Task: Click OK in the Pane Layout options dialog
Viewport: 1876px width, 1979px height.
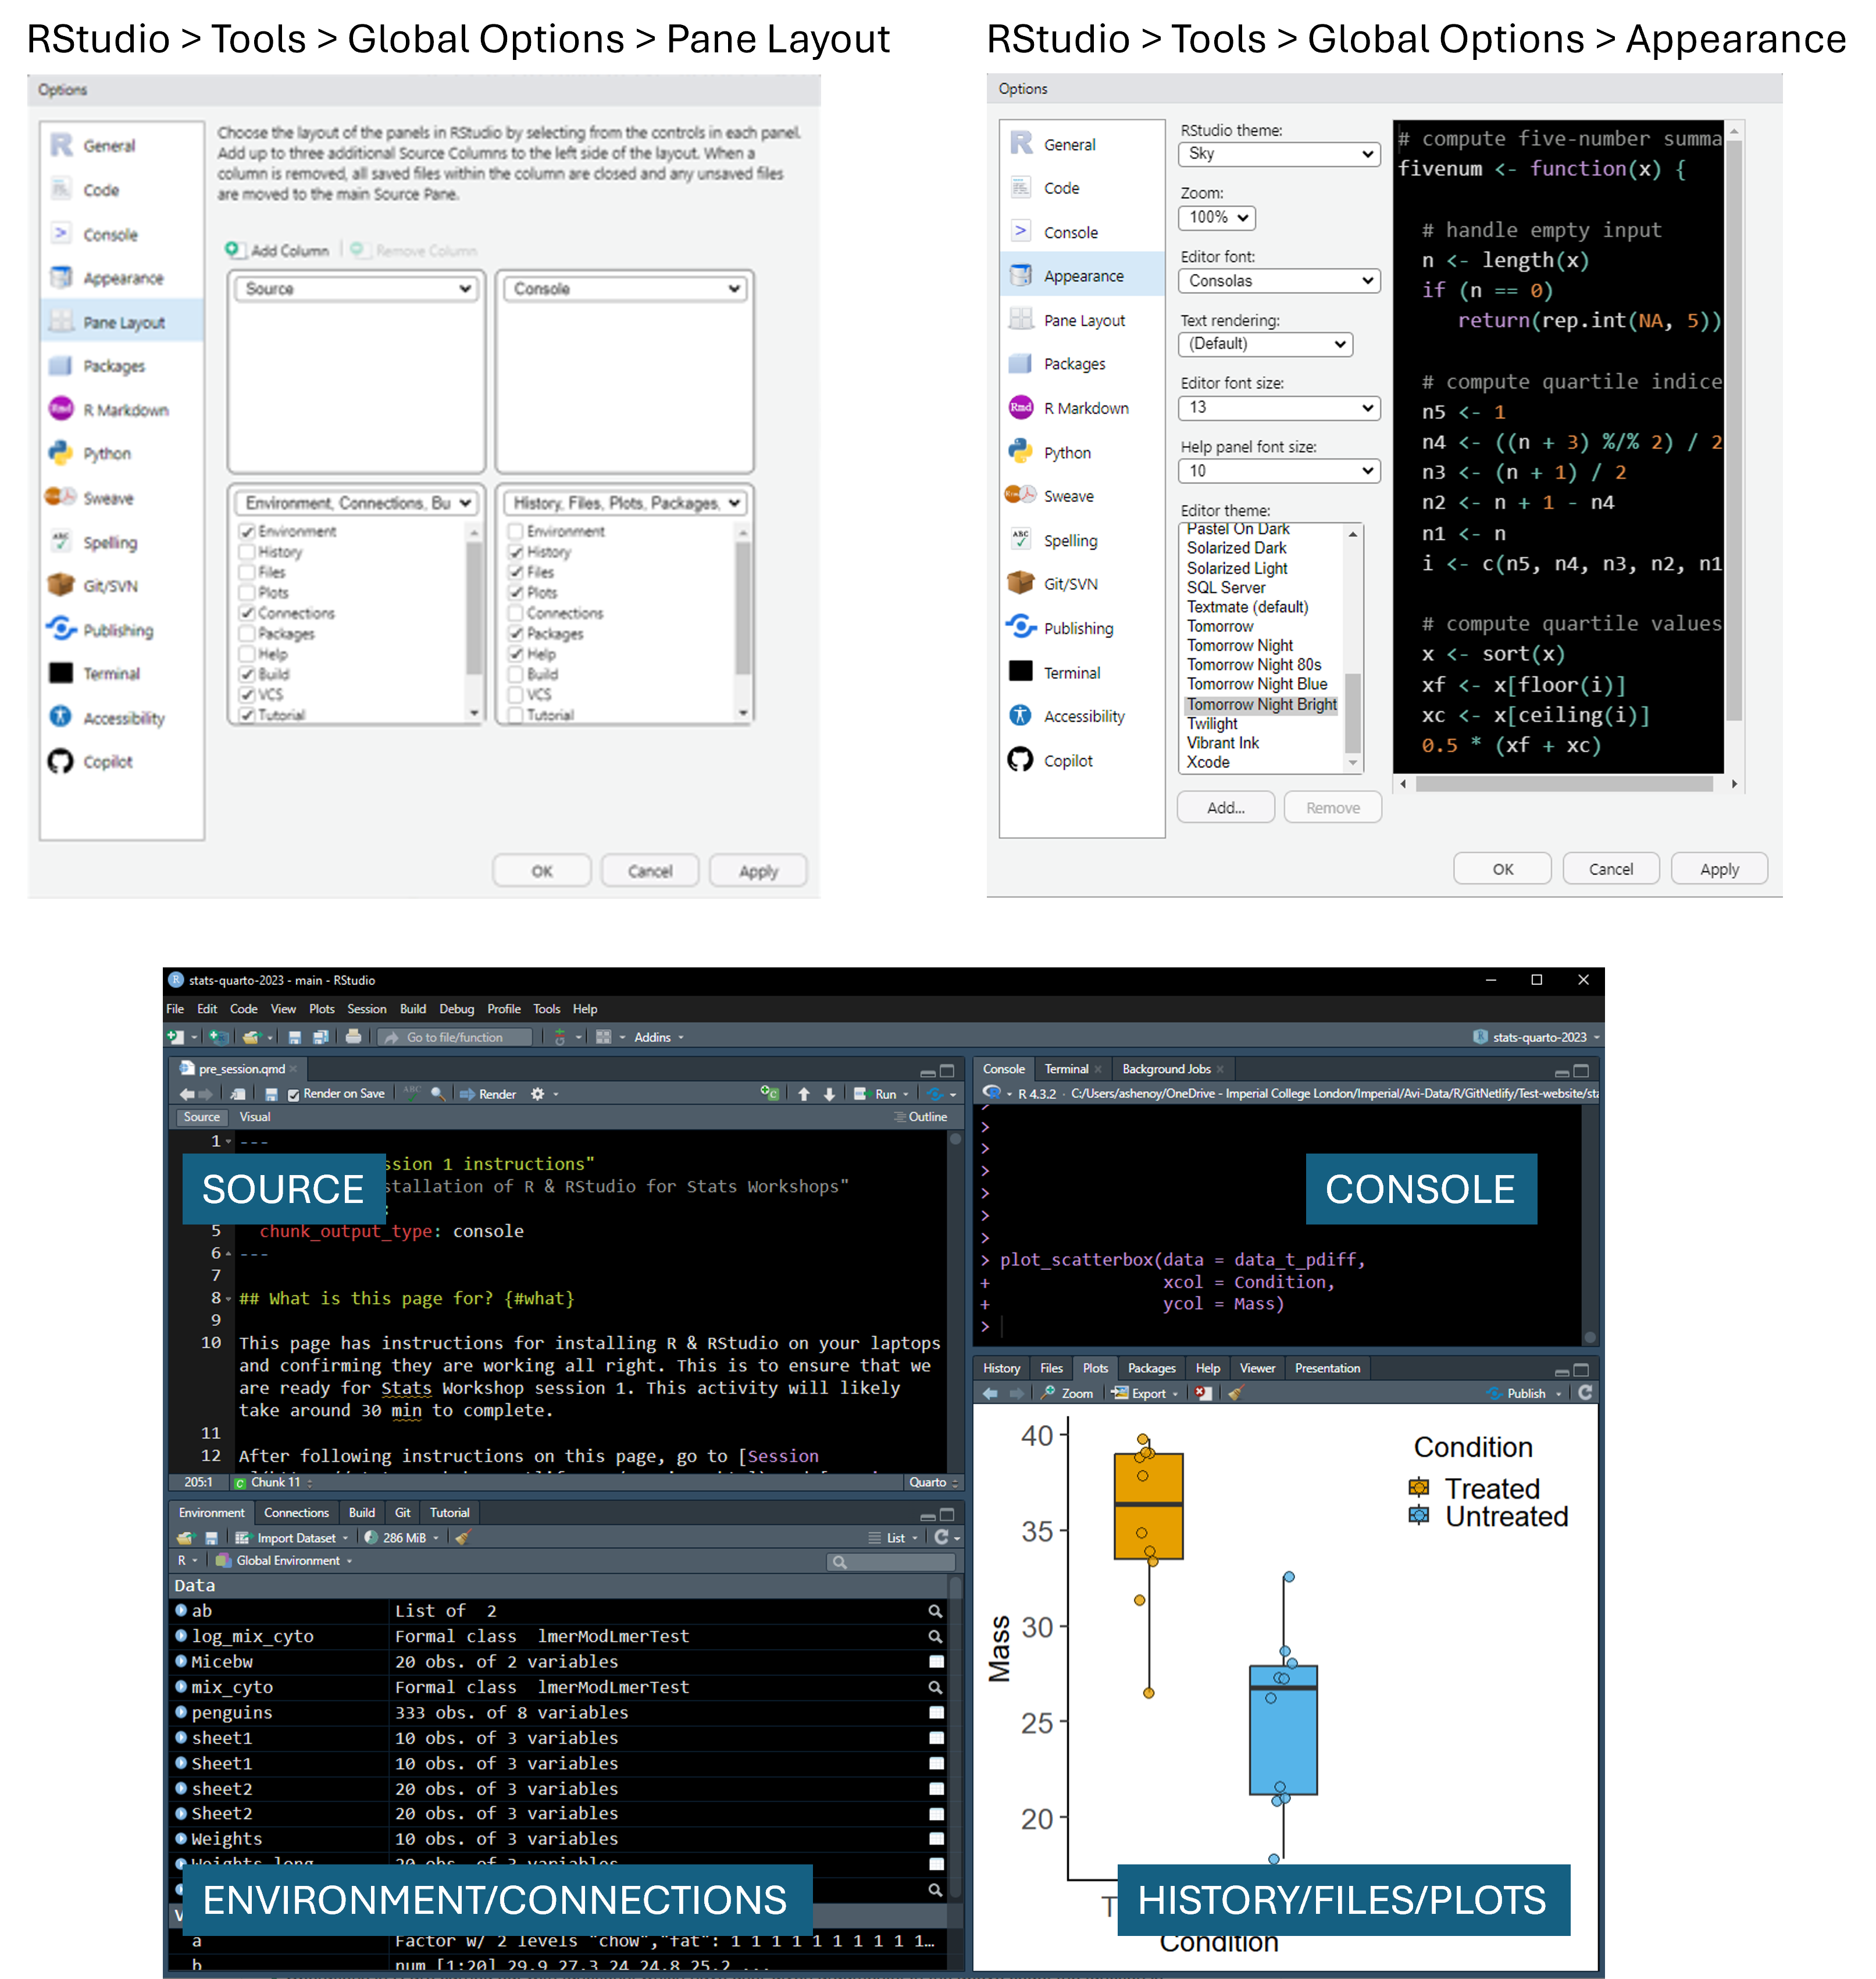Action: pos(541,871)
